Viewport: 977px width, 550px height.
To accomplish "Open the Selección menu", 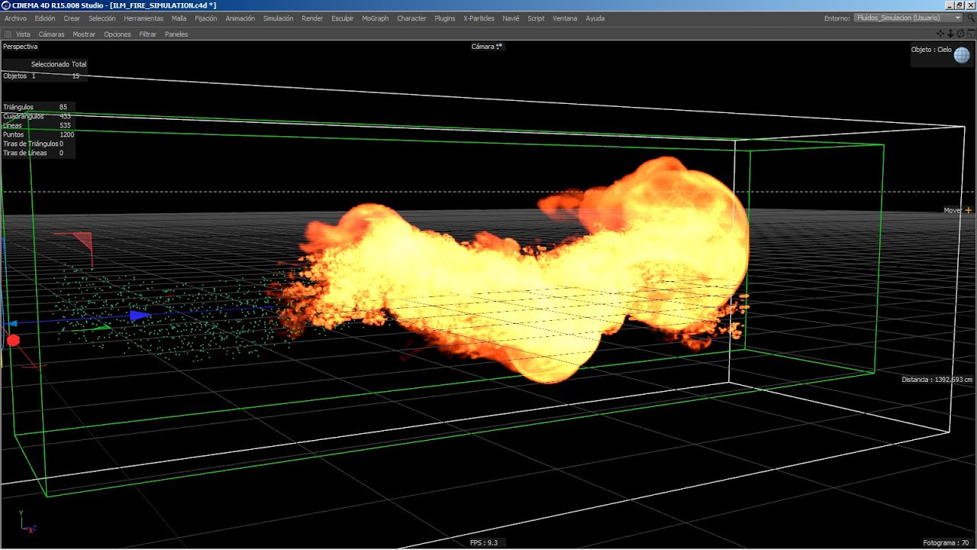I will 102,18.
